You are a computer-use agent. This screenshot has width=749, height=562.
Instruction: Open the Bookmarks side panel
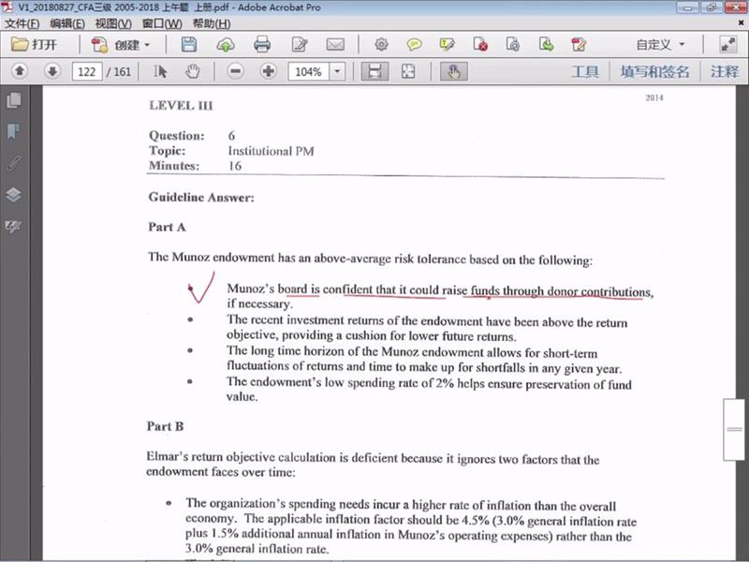tap(13, 131)
